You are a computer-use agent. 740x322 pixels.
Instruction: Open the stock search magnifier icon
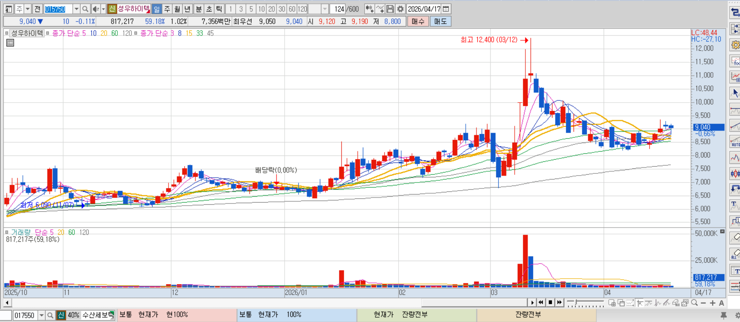tap(85, 9)
